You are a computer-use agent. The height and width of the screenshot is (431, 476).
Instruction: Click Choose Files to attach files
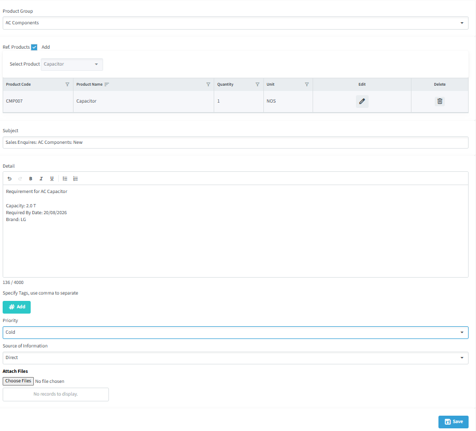(x=18, y=381)
